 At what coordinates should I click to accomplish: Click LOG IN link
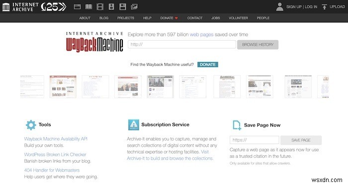311,6
